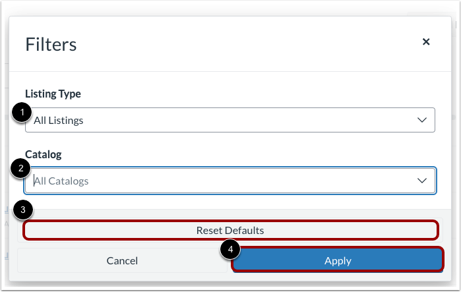The image size is (461, 292).
Task: Select the All Listings value text
Action: coord(59,121)
